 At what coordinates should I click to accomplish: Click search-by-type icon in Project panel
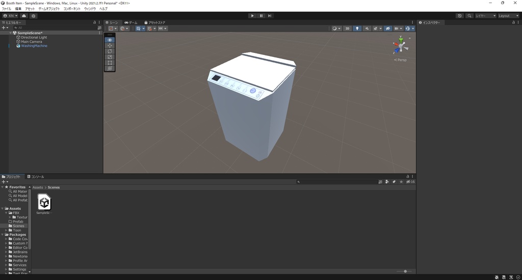(387, 182)
